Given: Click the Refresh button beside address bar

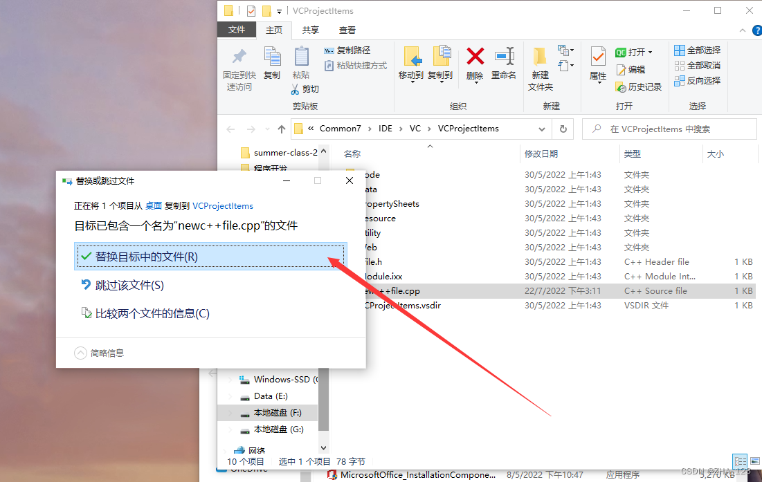Looking at the screenshot, I should pos(563,129).
